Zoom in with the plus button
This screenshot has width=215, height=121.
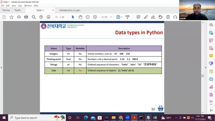coord(95,17)
